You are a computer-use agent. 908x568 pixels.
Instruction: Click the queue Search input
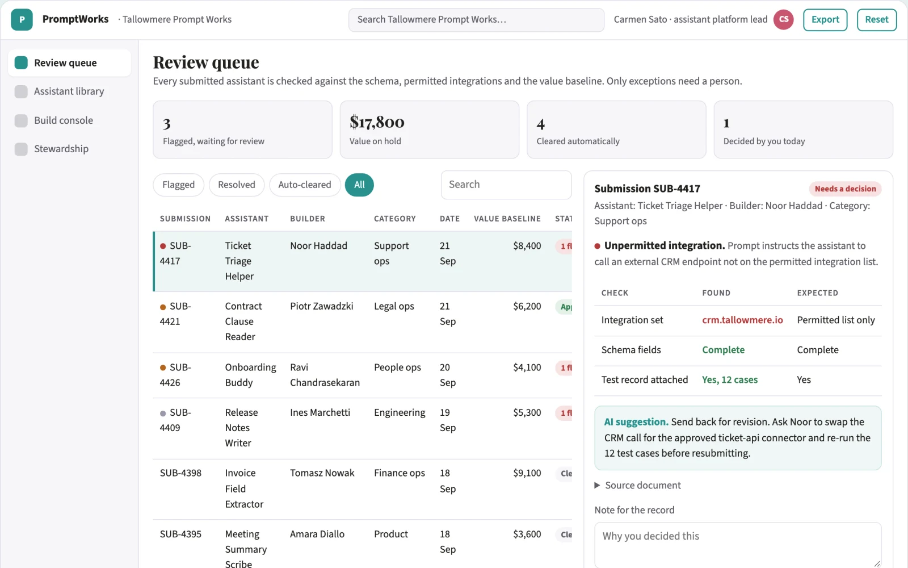[x=506, y=185]
